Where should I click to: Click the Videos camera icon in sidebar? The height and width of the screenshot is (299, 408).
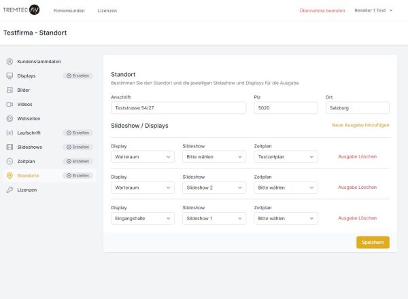coord(10,105)
